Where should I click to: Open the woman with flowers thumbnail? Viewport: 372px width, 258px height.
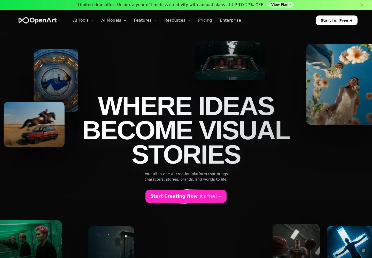[339, 84]
